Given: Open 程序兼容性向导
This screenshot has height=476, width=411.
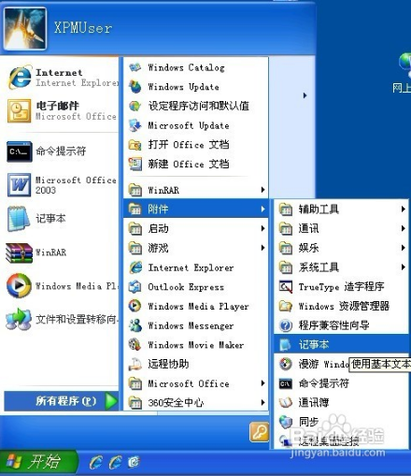Looking at the screenshot, I should coord(342,325).
